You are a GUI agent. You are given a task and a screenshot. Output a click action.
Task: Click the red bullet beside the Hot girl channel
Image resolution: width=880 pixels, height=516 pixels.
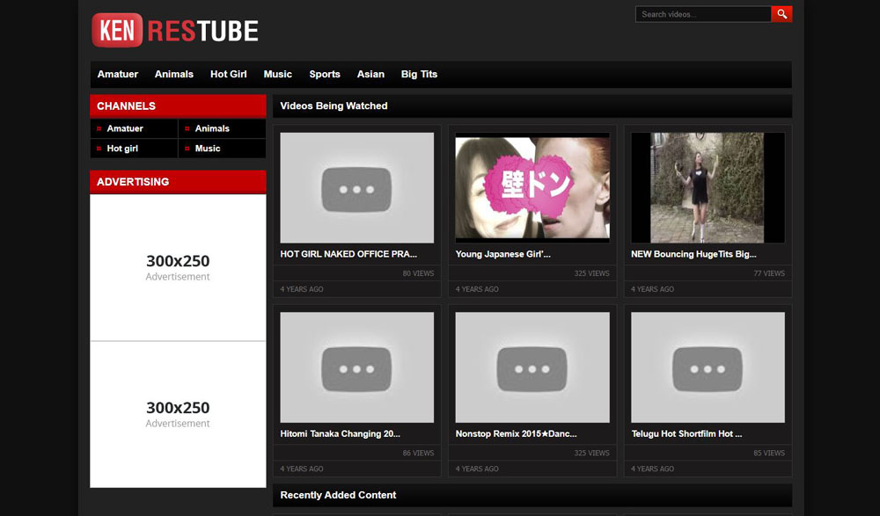tap(99, 149)
